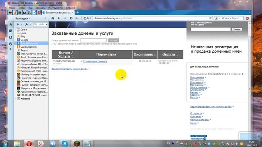This screenshot has width=262, height=147.
Task: Select the Заказанные домены и... tab
Action: [58, 13]
